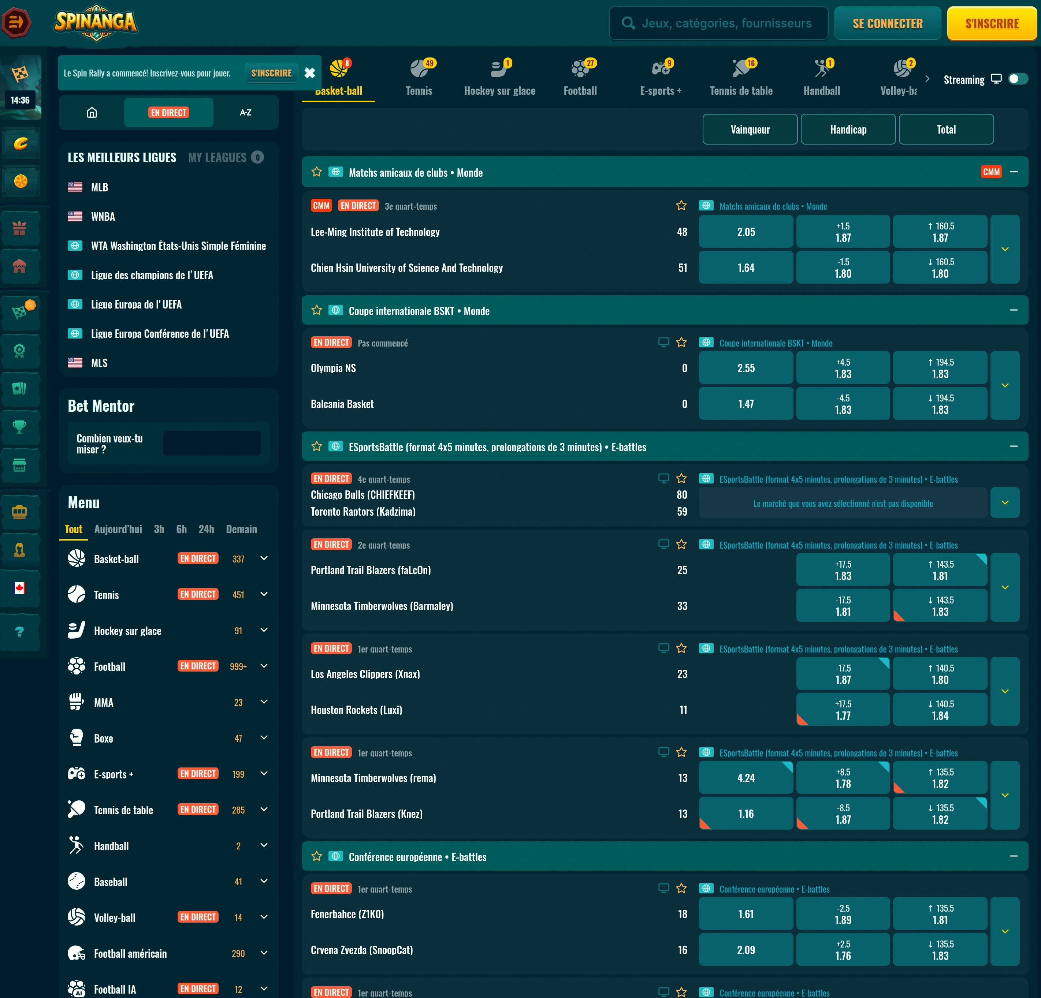Expand Boxe in the Menu list
The height and width of the screenshot is (998, 1041).
click(264, 737)
